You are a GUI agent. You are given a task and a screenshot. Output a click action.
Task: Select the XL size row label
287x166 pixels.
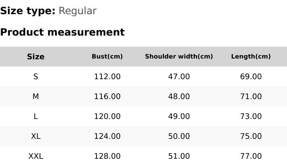[x=36, y=136]
